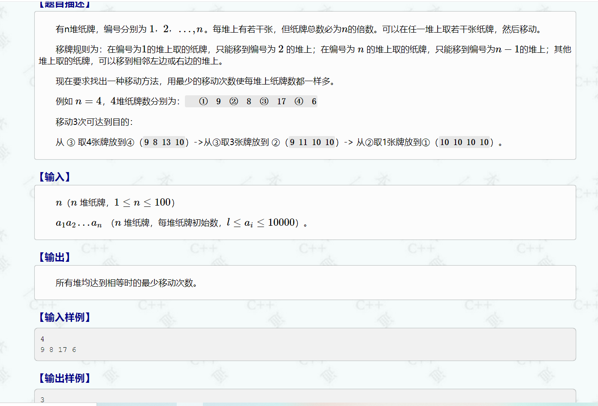The image size is (598, 406).
Task: Click the formula a1a2...an
Action: click(x=78, y=222)
